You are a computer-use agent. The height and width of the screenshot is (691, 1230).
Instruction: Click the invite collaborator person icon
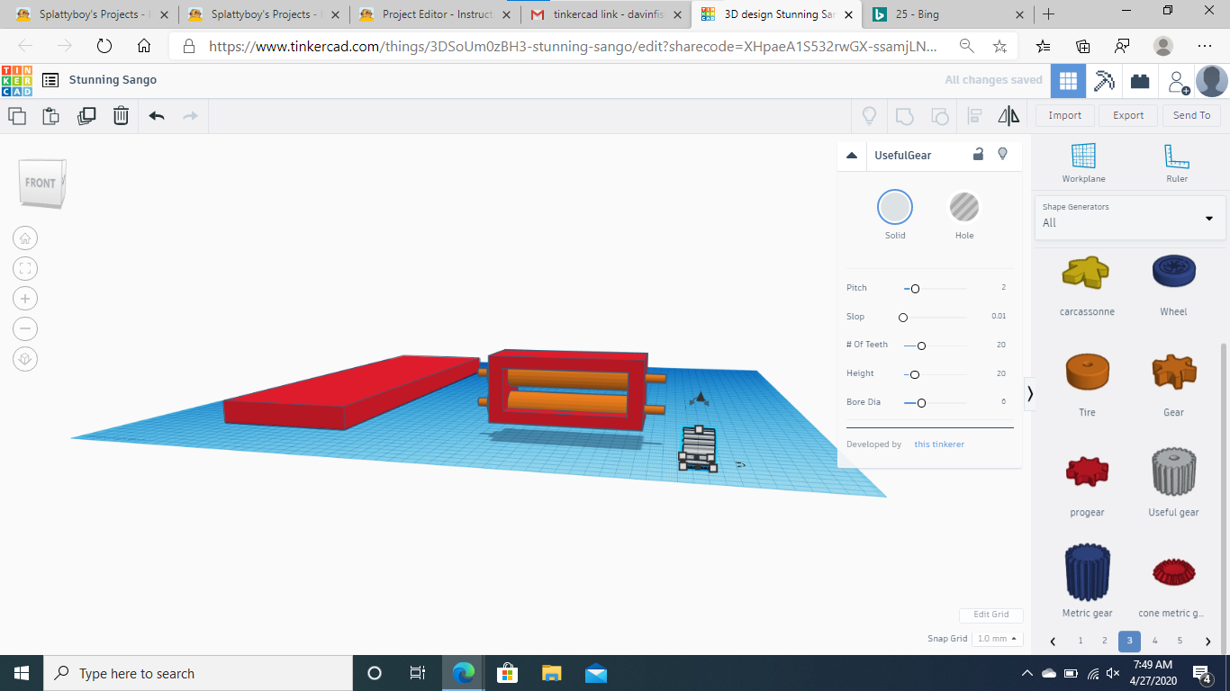pos(1178,81)
